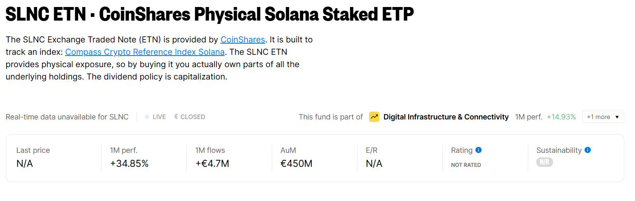Click the SLNC ETN page title heading
This screenshot has height=201, width=635.
[x=209, y=15]
